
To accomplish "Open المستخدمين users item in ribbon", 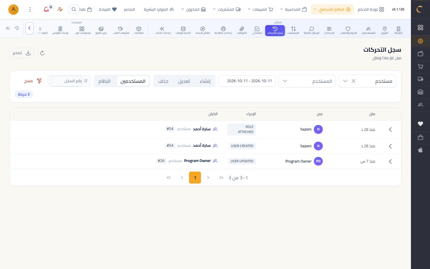I will pyautogui.click(x=368, y=30).
